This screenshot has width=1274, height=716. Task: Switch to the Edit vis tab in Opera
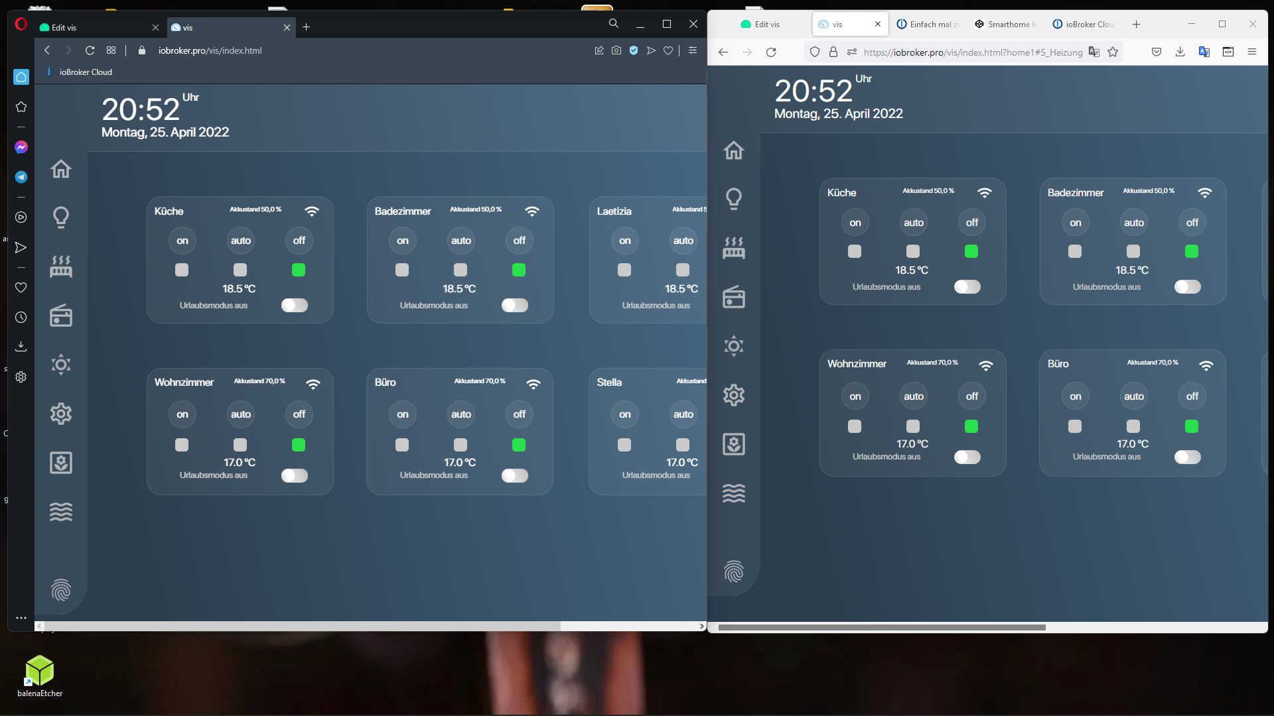click(99, 27)
